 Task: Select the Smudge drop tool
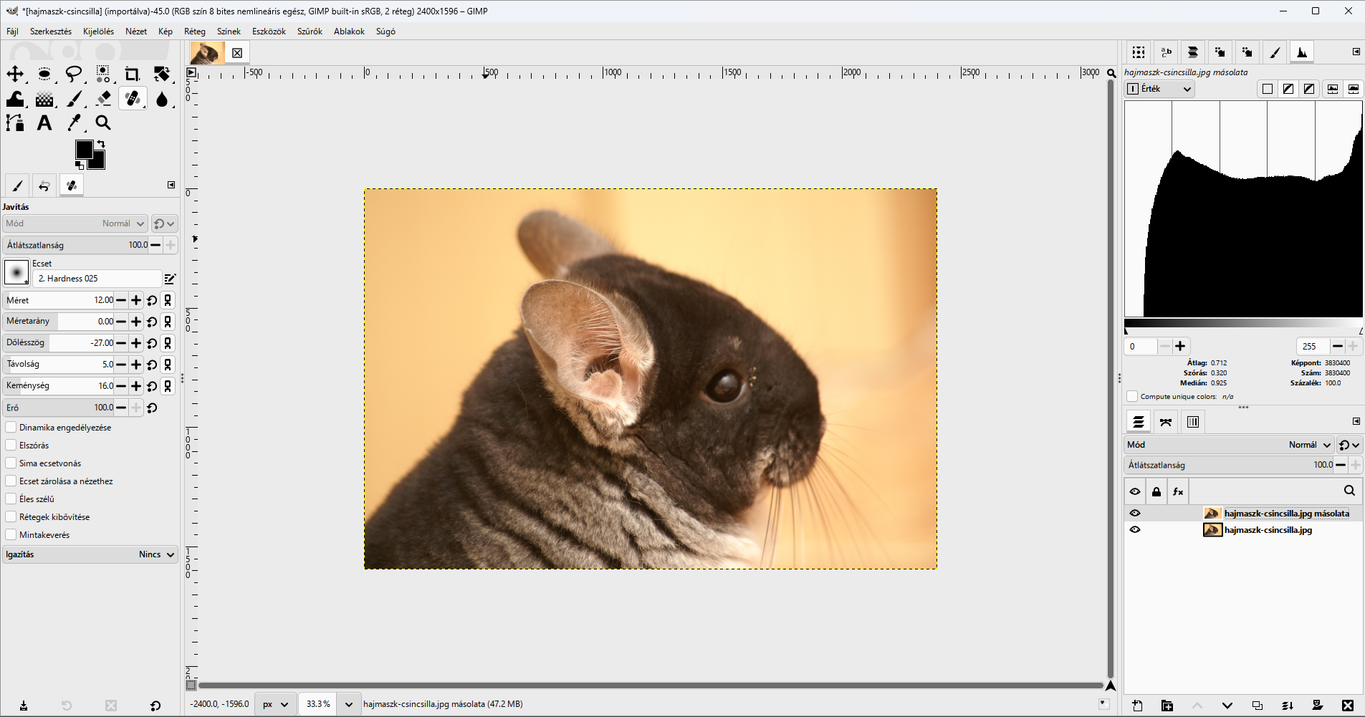point(162,99)
